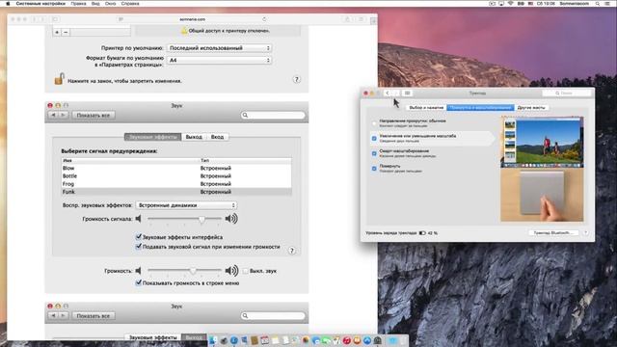The height and width of the screenshot is (347, 617).
Task: Click the Wi-Fi status icon in the menu bar
Action: coord(511,4)
